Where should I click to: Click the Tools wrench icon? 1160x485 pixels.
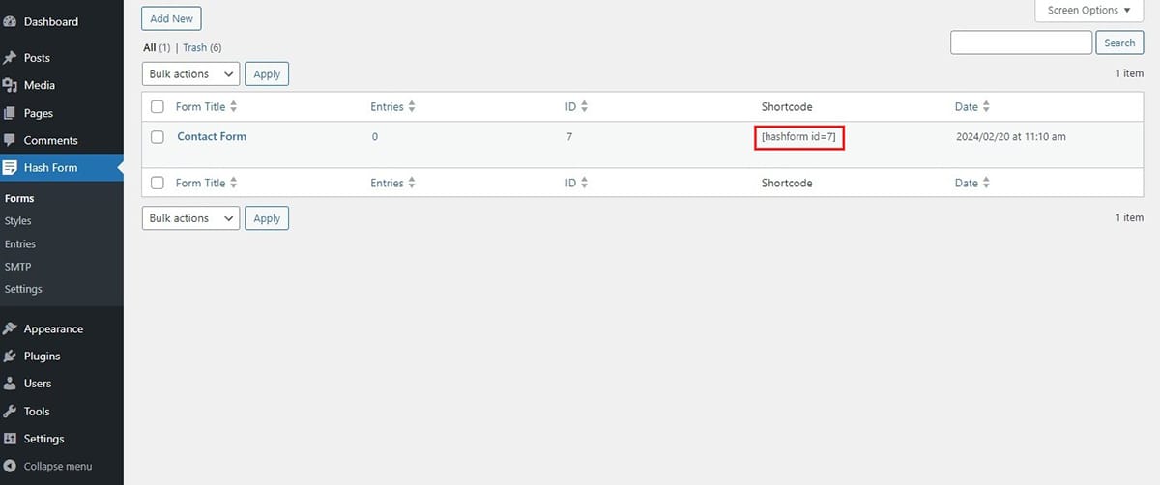pyautogui.click(x=10, y=411)
